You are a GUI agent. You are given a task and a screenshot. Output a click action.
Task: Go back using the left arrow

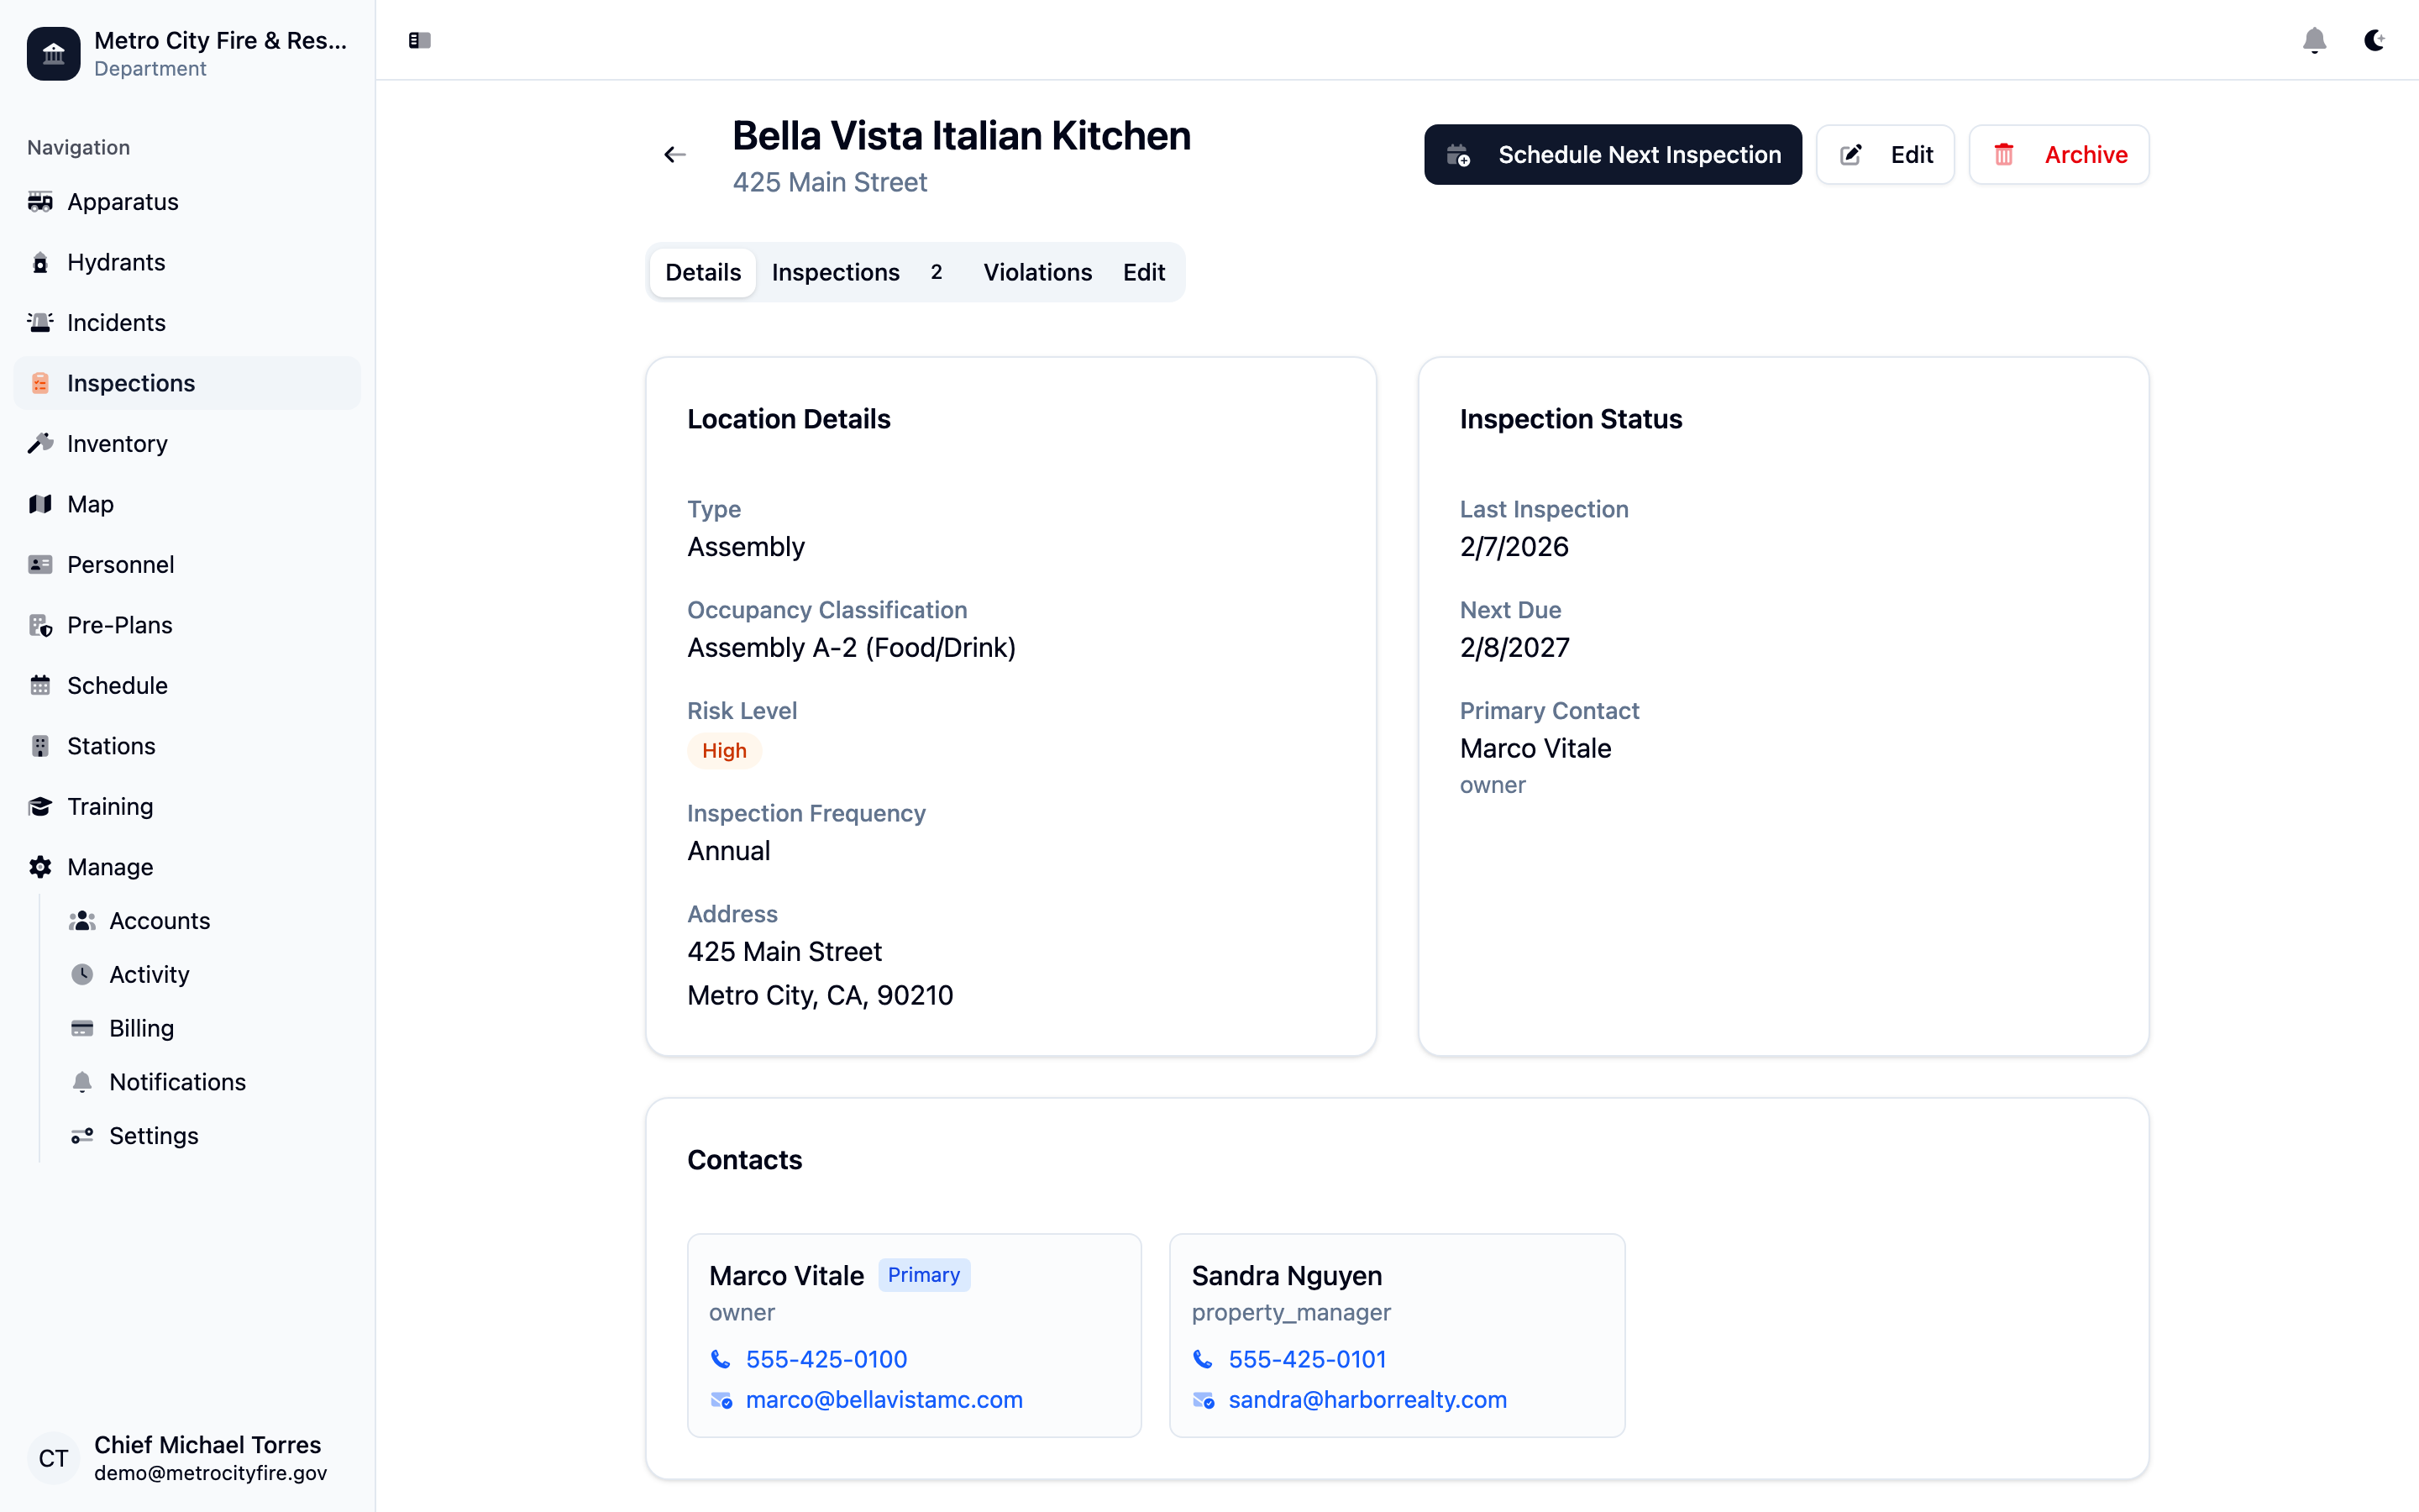(x=674, y=154)
